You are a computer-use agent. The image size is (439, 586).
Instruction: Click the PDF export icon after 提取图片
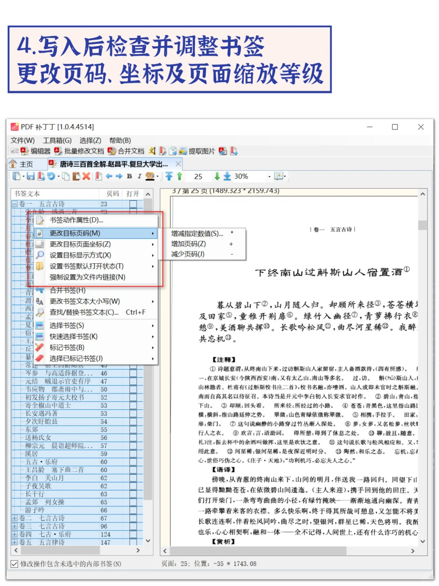[x=223, y=151]
